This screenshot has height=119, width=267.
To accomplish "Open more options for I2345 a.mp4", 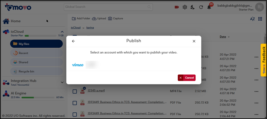I will 256,92.
